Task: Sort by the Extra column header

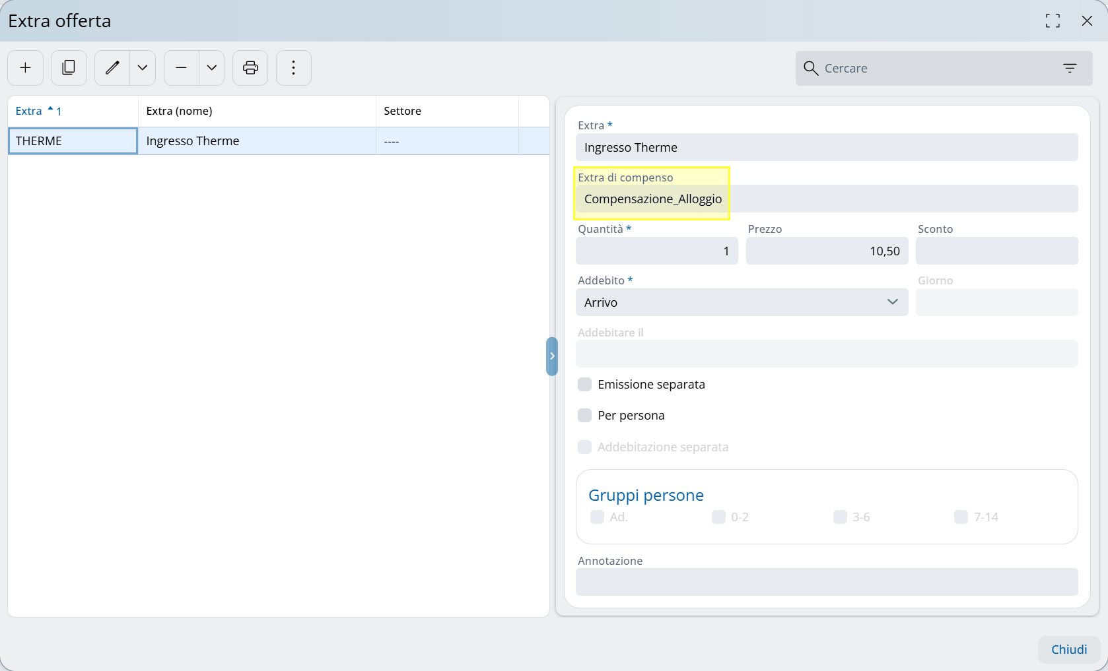Action: [x=29, y=111]
